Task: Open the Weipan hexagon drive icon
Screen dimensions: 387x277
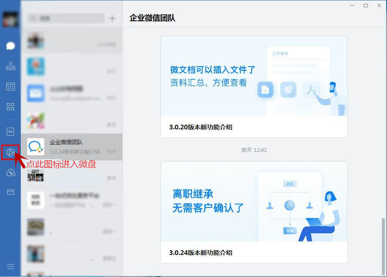Action: (10, 152)
